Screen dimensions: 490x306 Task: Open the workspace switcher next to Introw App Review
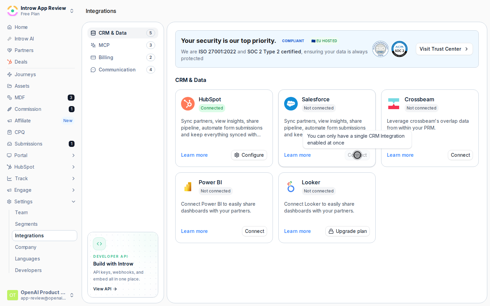[72, 11]
